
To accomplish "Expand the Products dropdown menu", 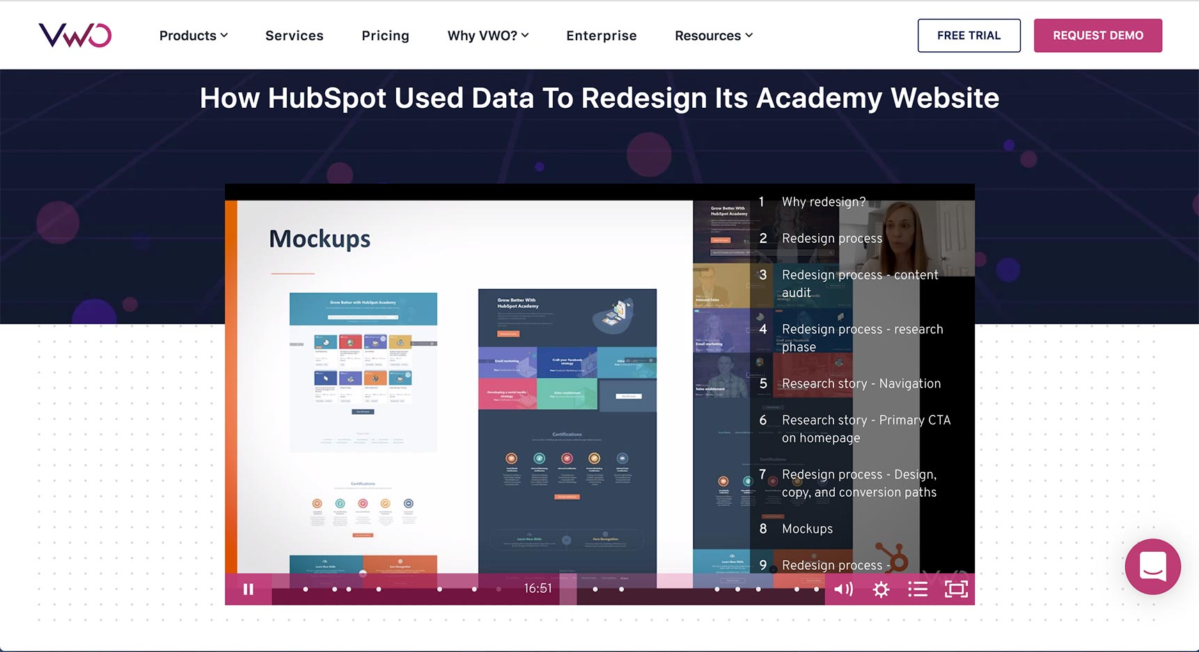I will tap(194, 35).
